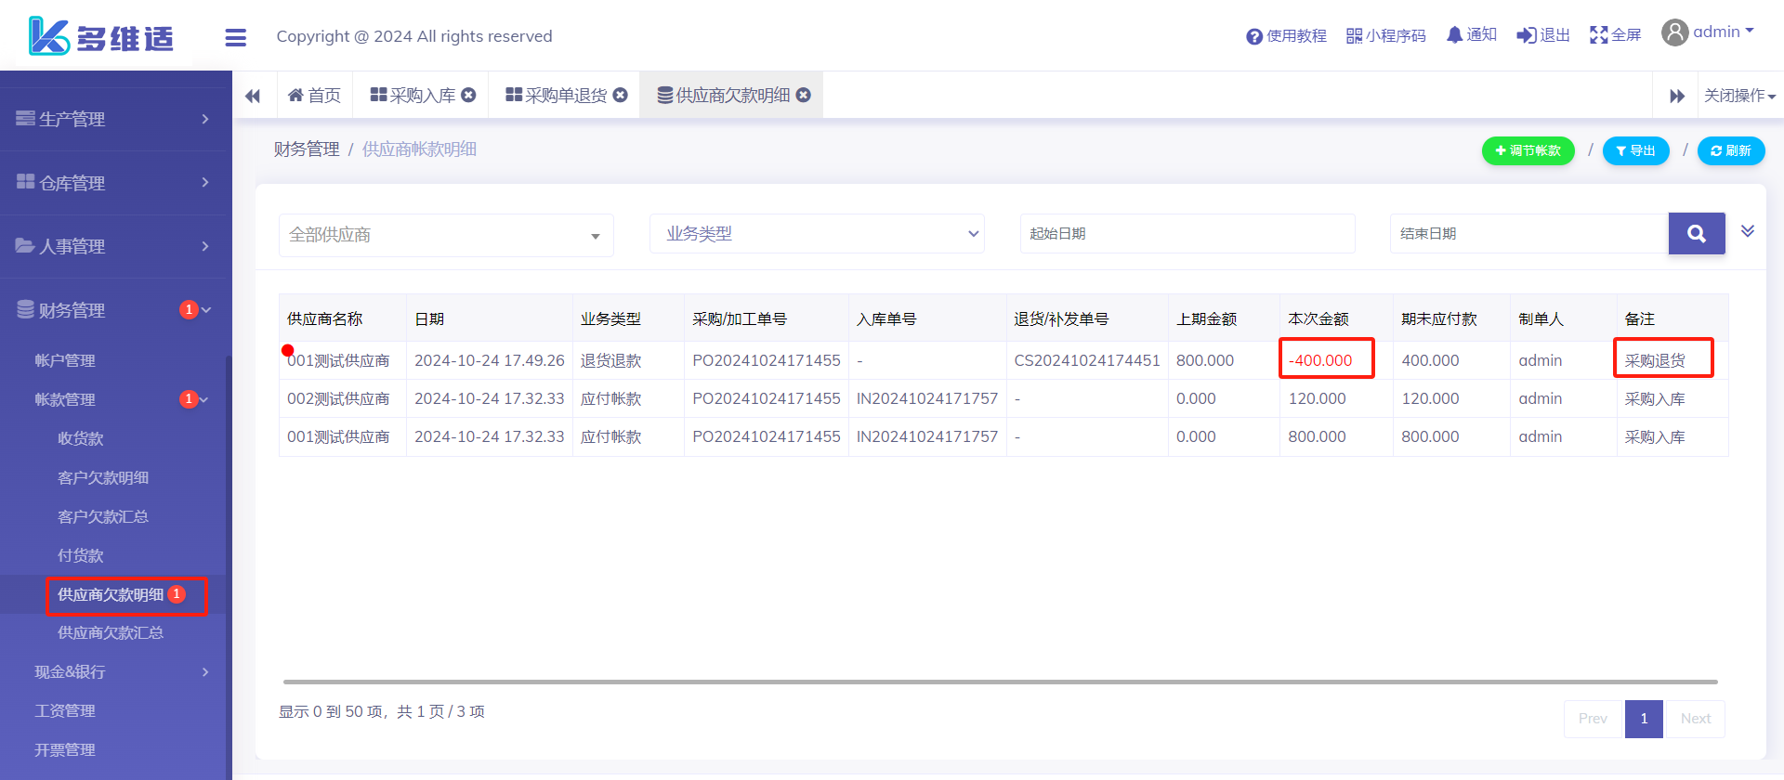The height and width of the screenshot is (780, 1784).
Task: Open the 业务类型 dropdown
Action: pos(816,234)
